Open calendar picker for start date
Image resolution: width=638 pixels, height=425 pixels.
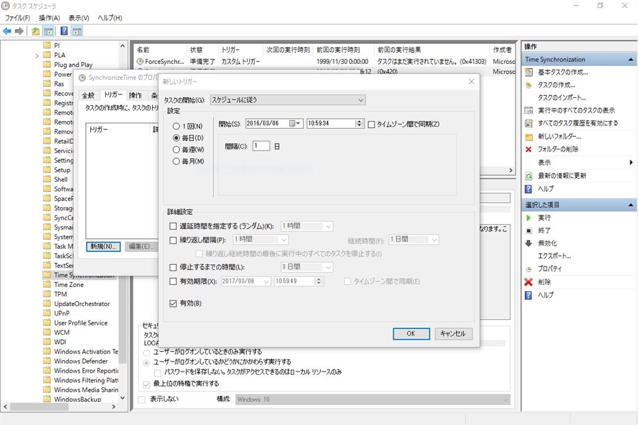(x=294, y=124)
